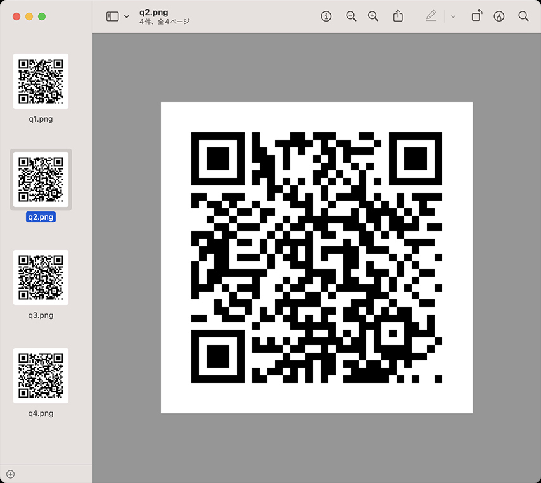The width and height of the screenshot is (541, 483).
Task: Select the q3.png thumbnail
Action: click(x=41, y=277)
